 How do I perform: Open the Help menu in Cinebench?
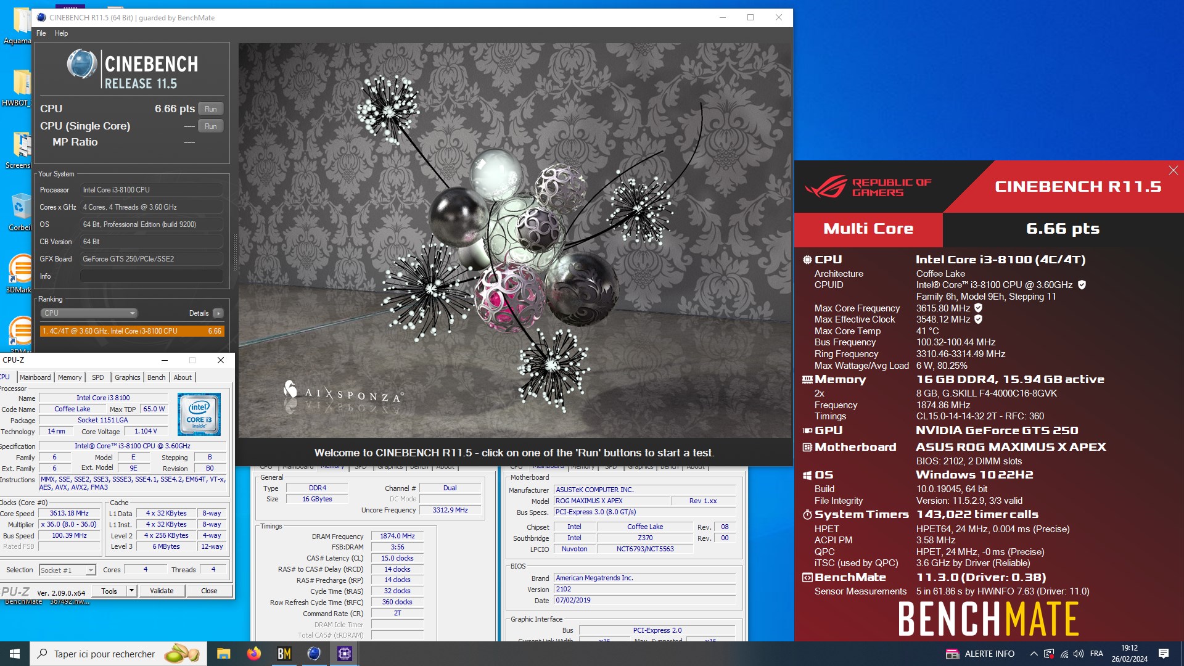tap(61, 33)
